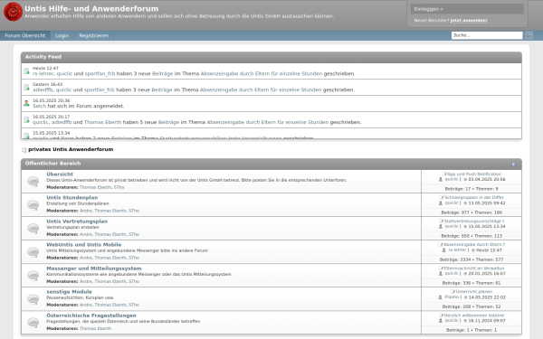Click last-post icon next to Elternnachricht an Verwaltun
Screen dimensions: 543x339
point(442,268)
